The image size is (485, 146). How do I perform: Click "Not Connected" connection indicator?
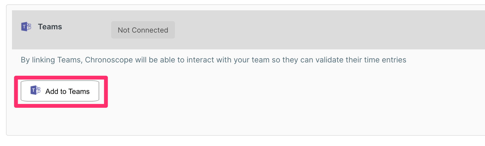pyautogui.click(x=143, y=30)
